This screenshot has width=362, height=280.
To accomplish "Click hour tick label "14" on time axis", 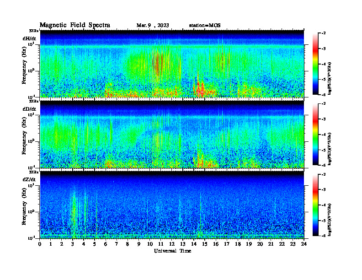I will point(194,244).
